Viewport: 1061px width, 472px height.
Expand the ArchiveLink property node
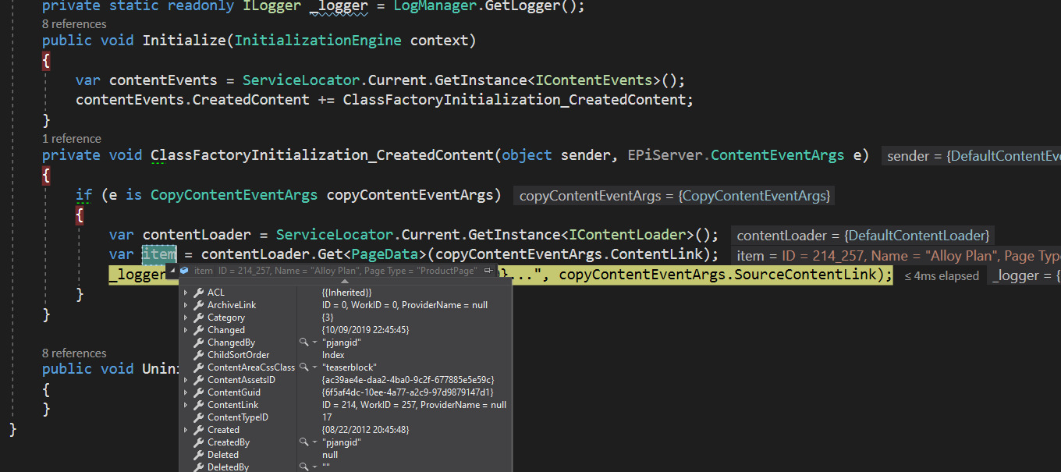tap(186, 305)
